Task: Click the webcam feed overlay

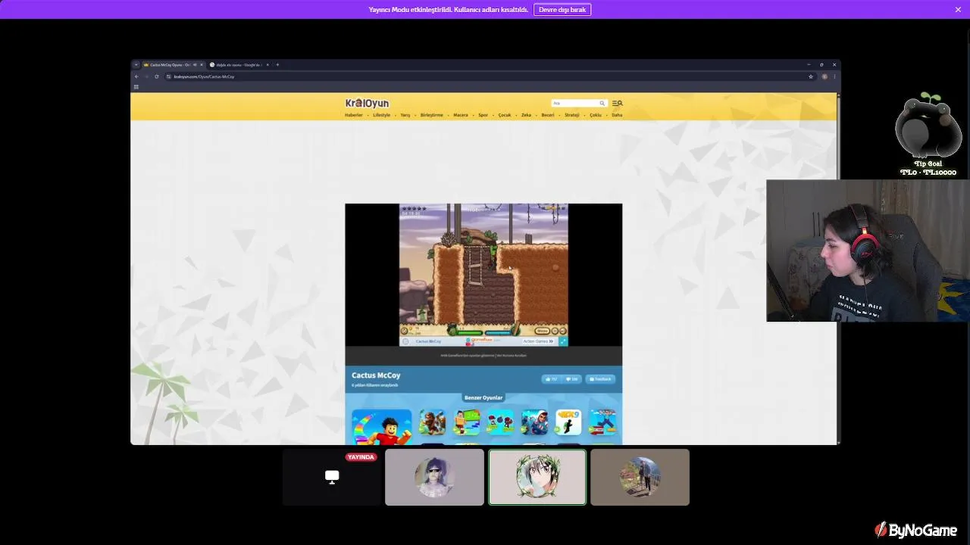Action: [x=868, y=251]
